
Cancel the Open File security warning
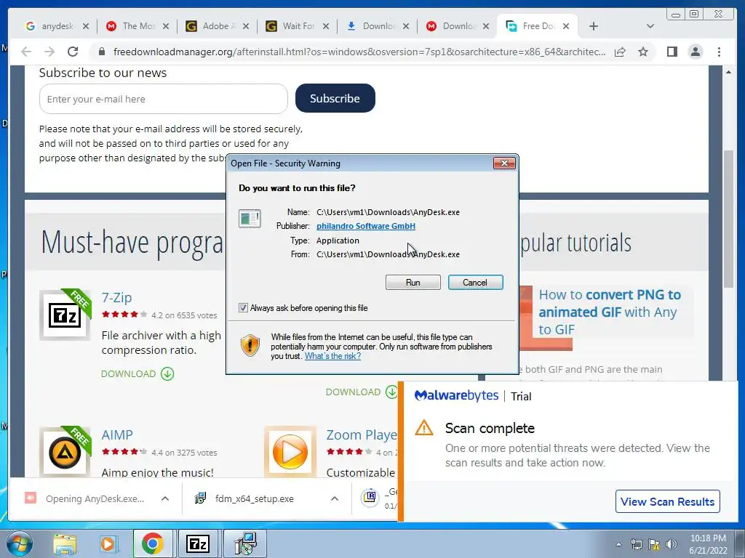(475, 283)
